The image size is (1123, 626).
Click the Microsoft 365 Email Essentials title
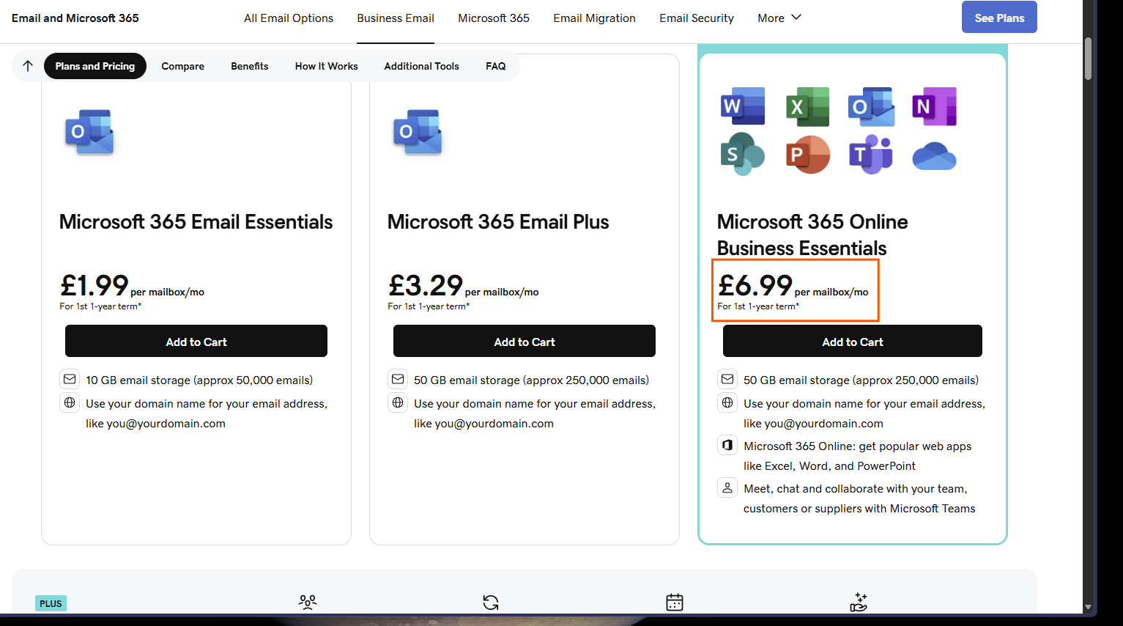(x=196, y=221)
